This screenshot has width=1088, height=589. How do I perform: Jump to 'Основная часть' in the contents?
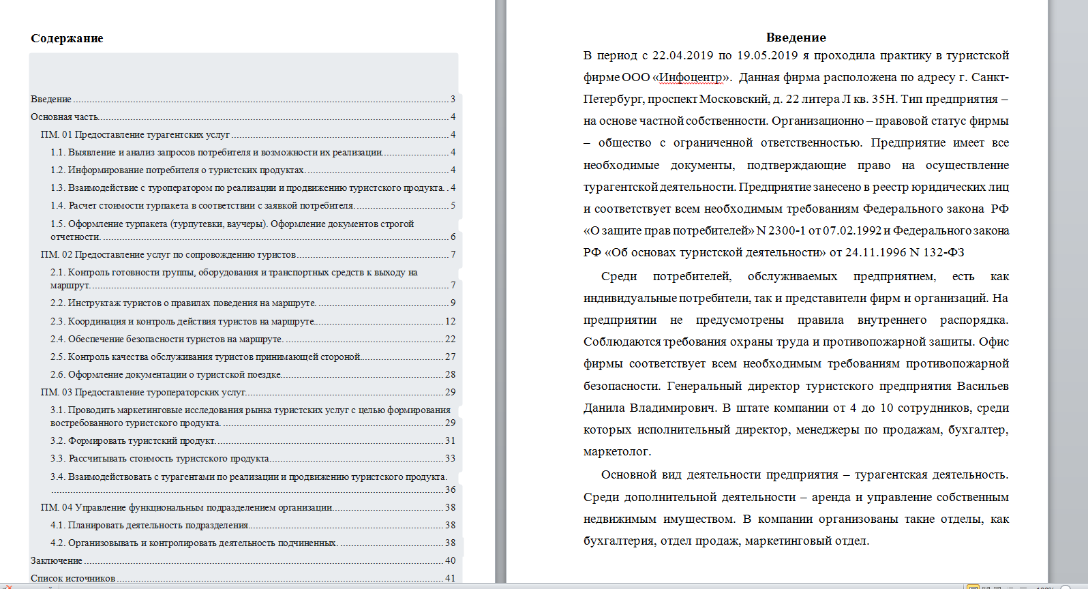tap(243, 117)
